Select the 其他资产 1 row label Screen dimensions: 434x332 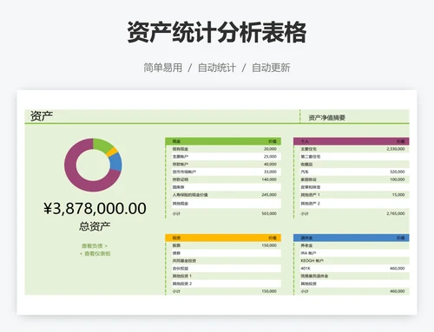(310, 195)
